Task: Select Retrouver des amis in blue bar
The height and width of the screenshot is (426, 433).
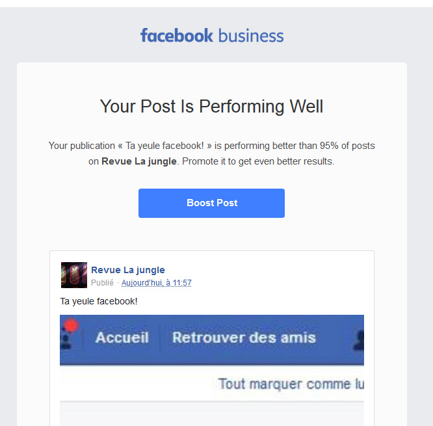Action: coord(244,338)
